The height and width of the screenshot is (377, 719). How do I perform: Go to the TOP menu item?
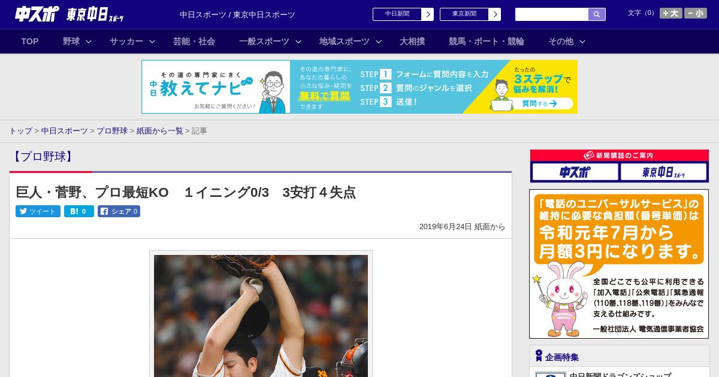(30, 41)
